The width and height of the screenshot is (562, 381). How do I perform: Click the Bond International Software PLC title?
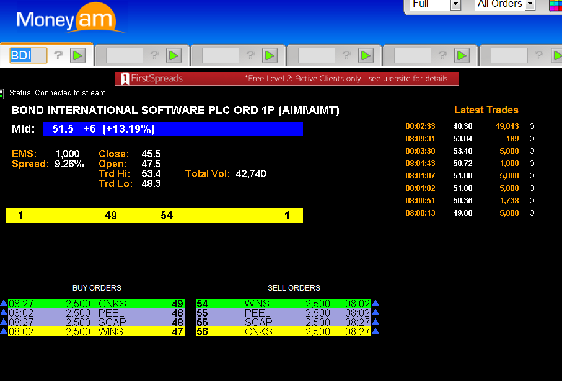click(x=175, y=110)
